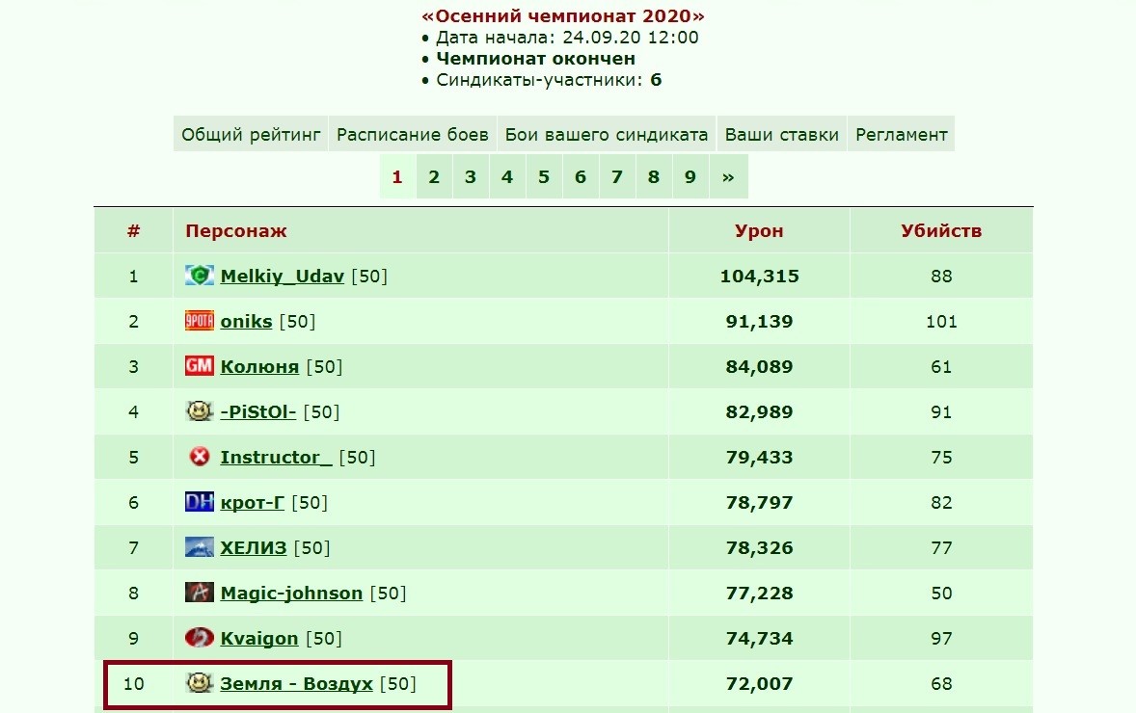Select the Ваши ставки tab
This screenshot has height=713, width=1136.
click(x=782, y=135)
